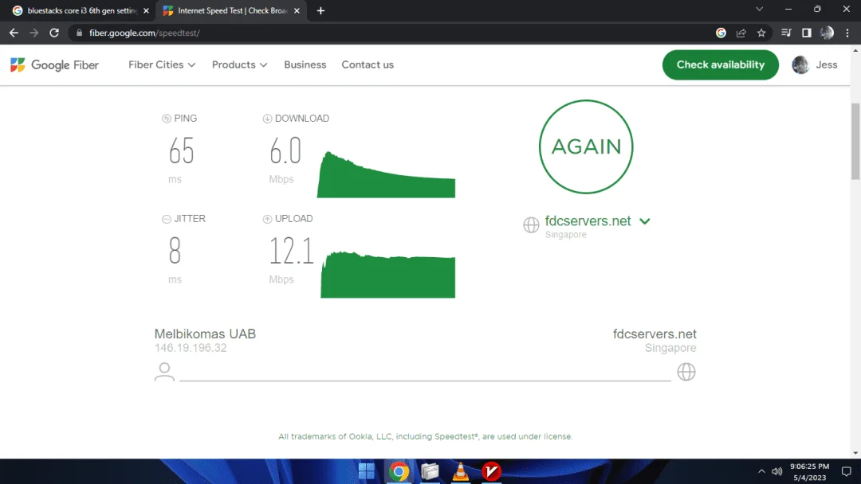Open the tab search chevron
861x484 pixels.
[760, 9]
